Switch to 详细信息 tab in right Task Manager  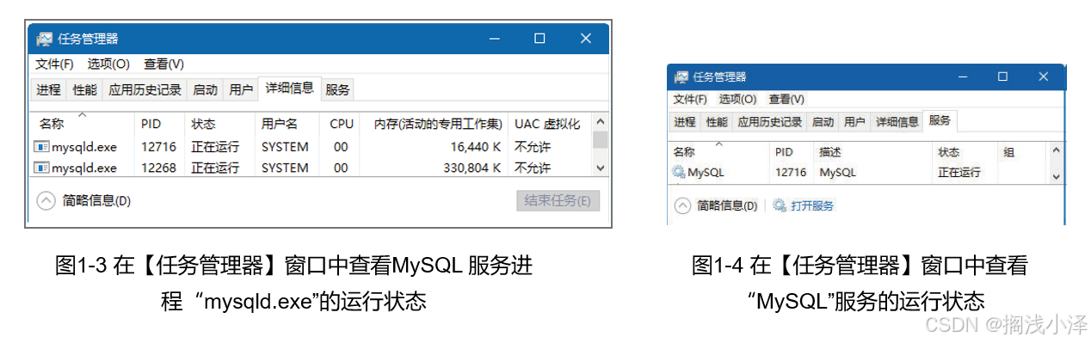tap(897, 122)
